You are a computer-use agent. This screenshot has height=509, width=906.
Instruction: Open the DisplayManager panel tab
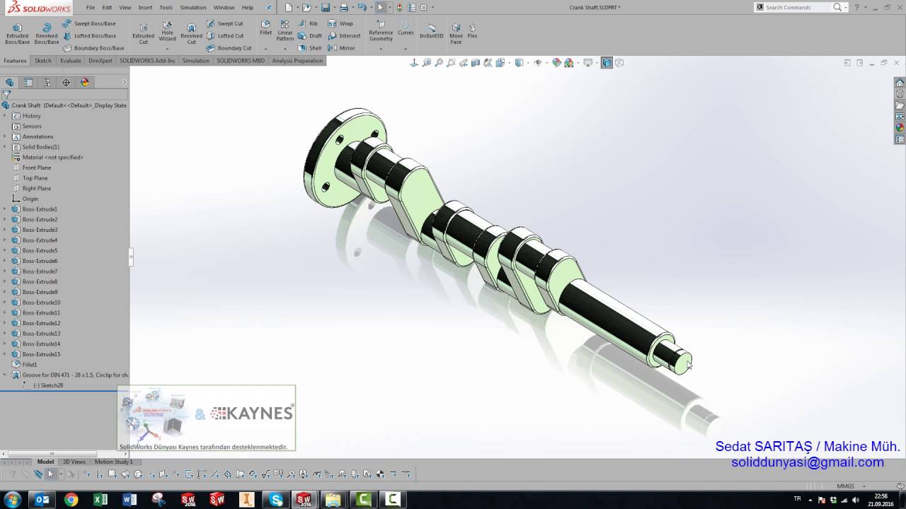(85, 82)
